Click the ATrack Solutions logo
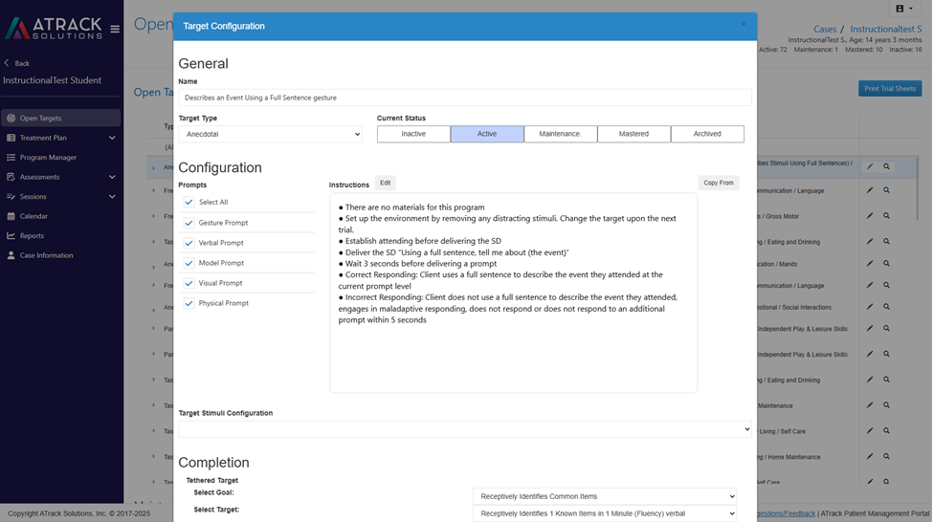This screenshot has width=933, height=522. coord(54,28)
